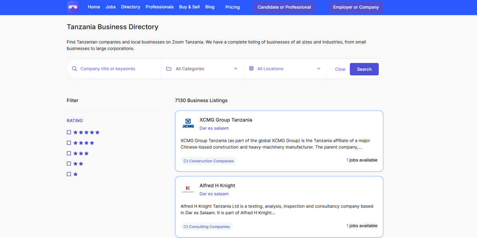
Task: Click the Zoom Tanzania binoculars logo
Action: (x=73, y=7)
